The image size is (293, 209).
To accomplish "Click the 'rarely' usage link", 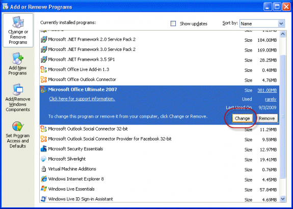I will click(x=271, y=99).
